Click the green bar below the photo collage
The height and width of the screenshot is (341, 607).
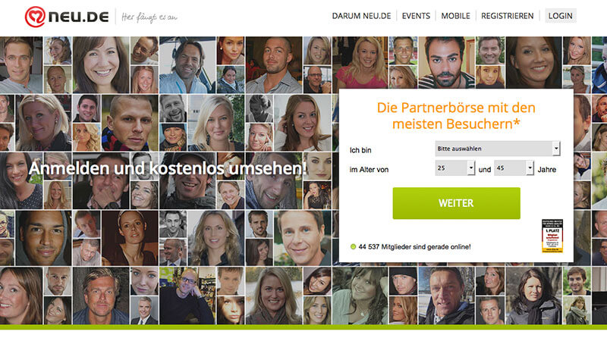click(x=303, y=327)
